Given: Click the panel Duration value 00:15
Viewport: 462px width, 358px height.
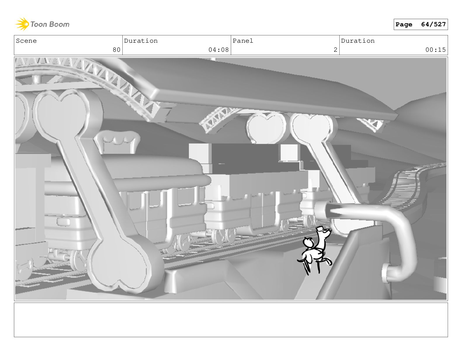Looking at the screenshot, I should point(435,50).
